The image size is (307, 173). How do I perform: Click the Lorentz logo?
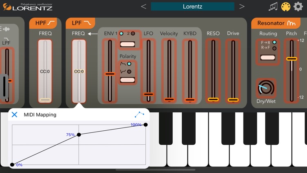coord(27,7)
